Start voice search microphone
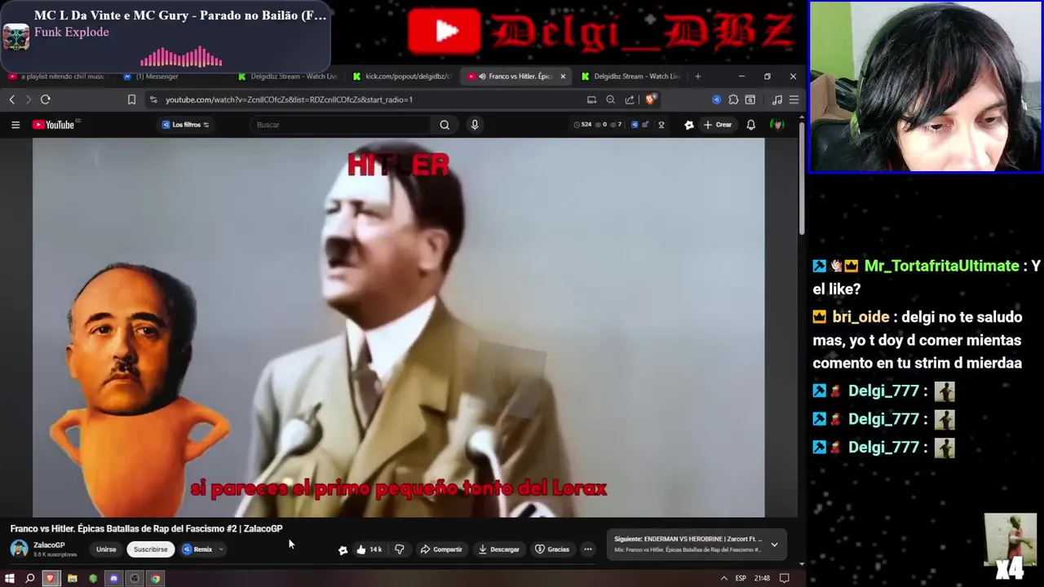The height and width of the screenshot is (587, 1044). coord(475,125)
